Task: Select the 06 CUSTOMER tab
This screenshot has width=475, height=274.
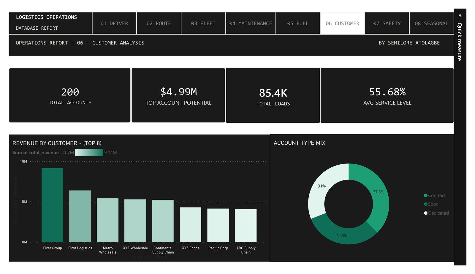Action: [x=342, y=23]
